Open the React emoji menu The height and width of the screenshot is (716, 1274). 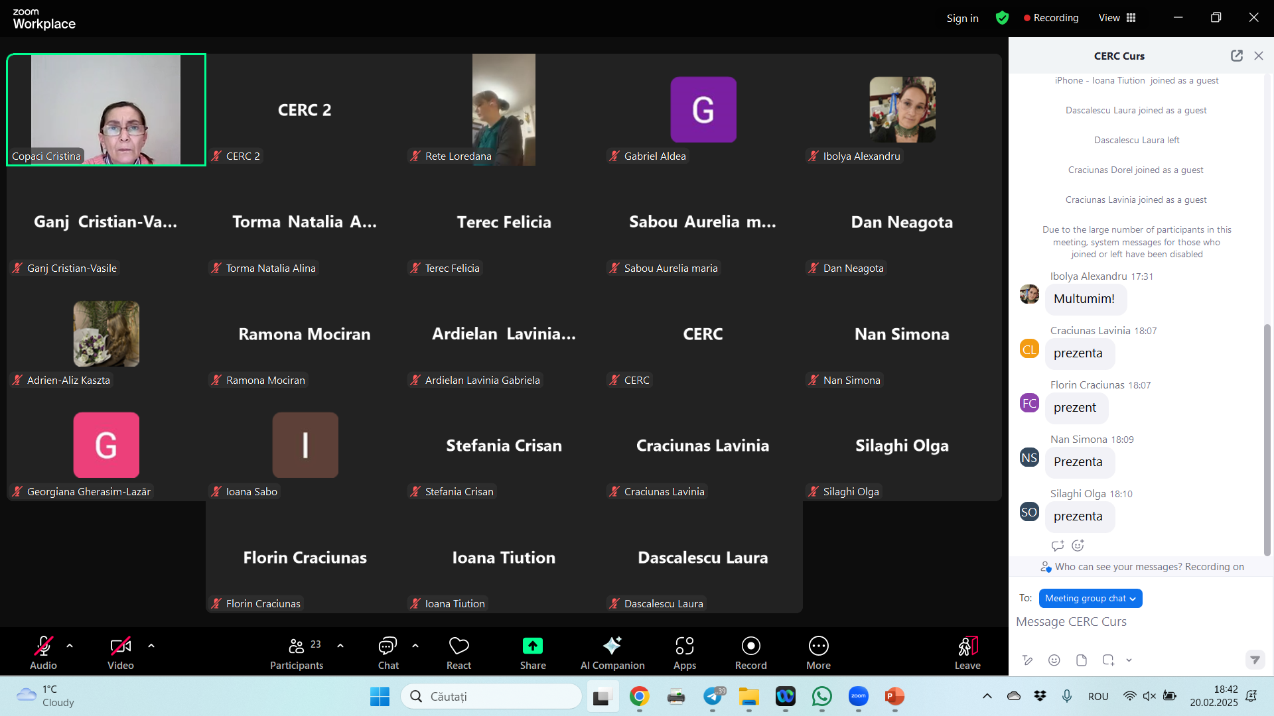(x=459, y=652)
